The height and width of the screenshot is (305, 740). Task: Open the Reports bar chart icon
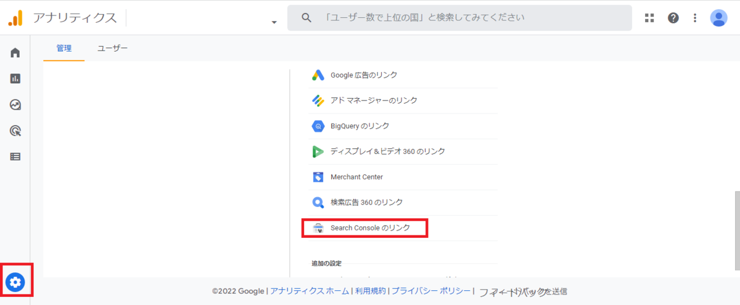click(15, 78)
